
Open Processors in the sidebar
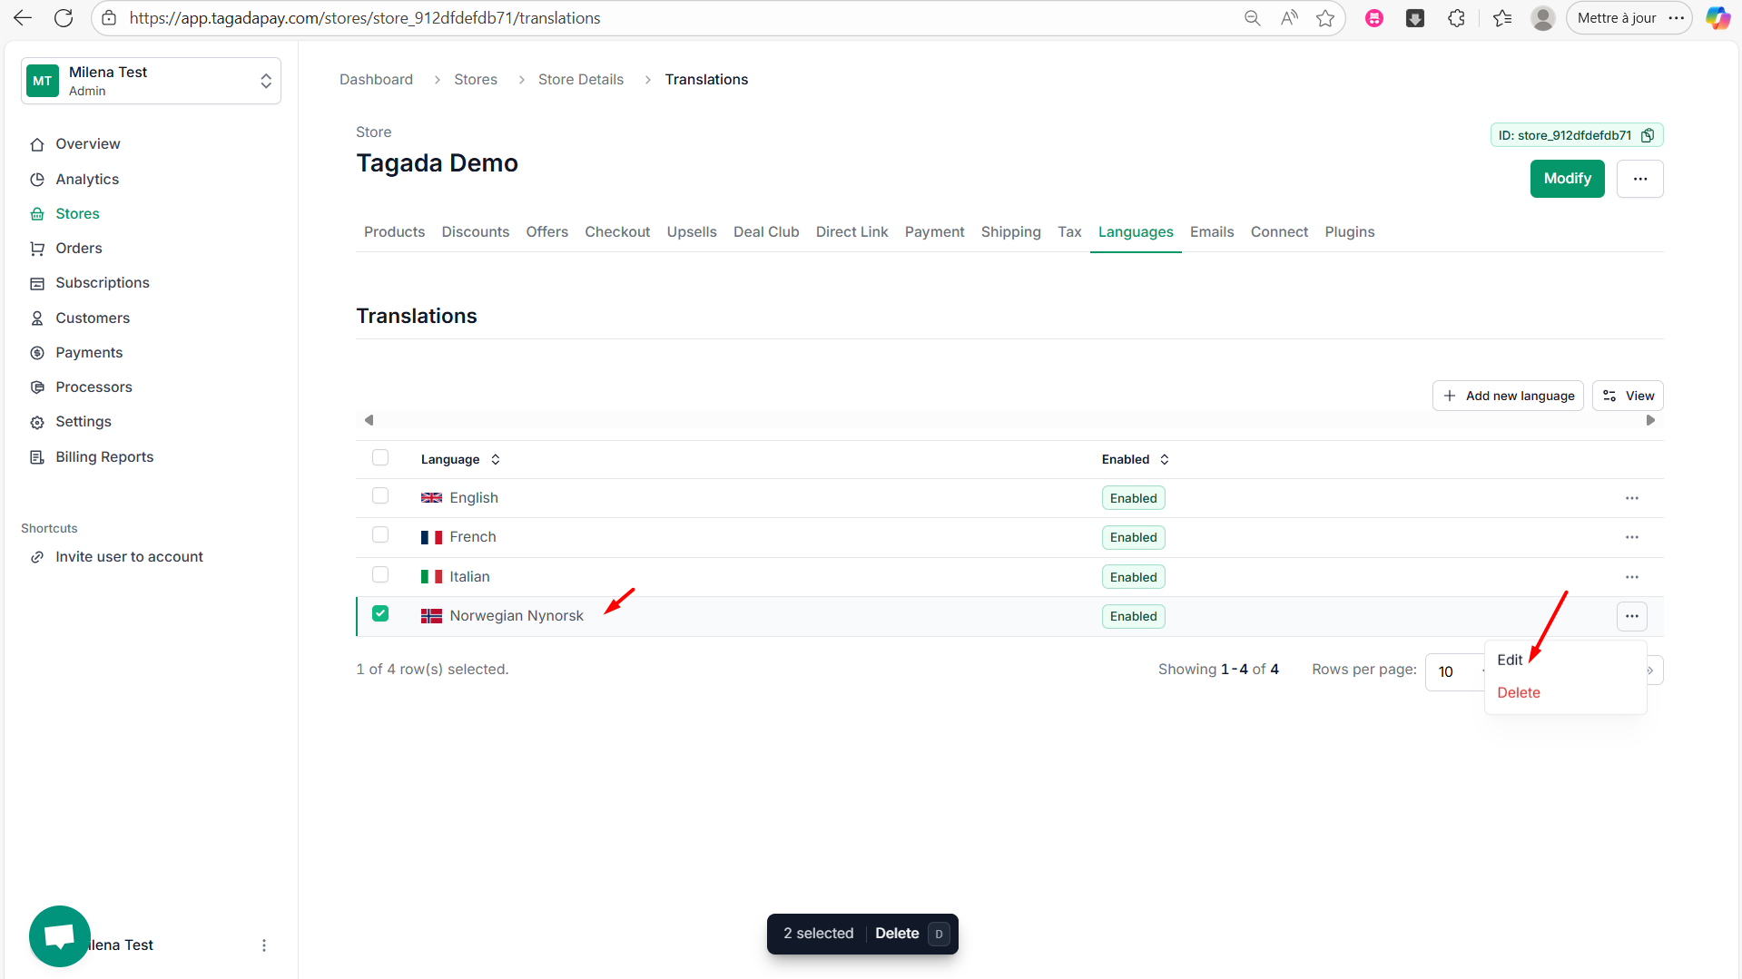(x=93, y=387)
